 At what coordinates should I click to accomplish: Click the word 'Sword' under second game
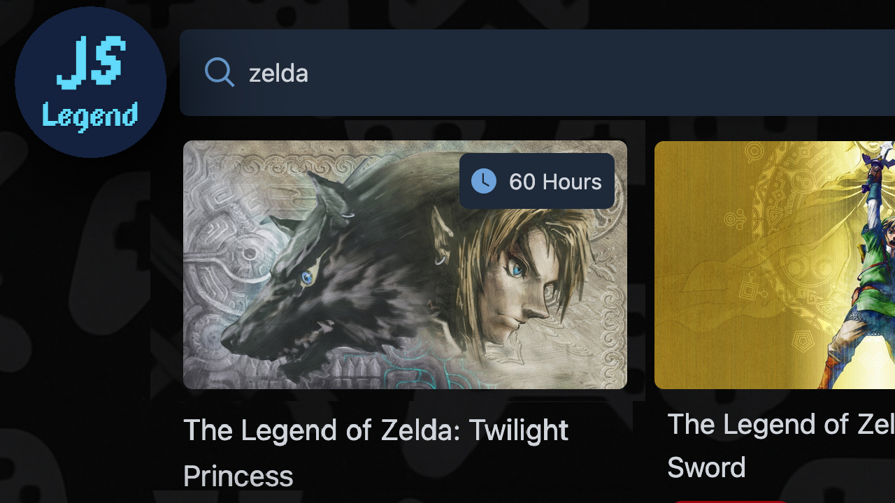pos(706,467)
